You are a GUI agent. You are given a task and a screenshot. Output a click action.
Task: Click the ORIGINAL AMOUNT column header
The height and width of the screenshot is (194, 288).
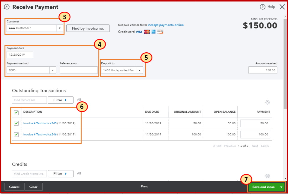coord(187,112)
